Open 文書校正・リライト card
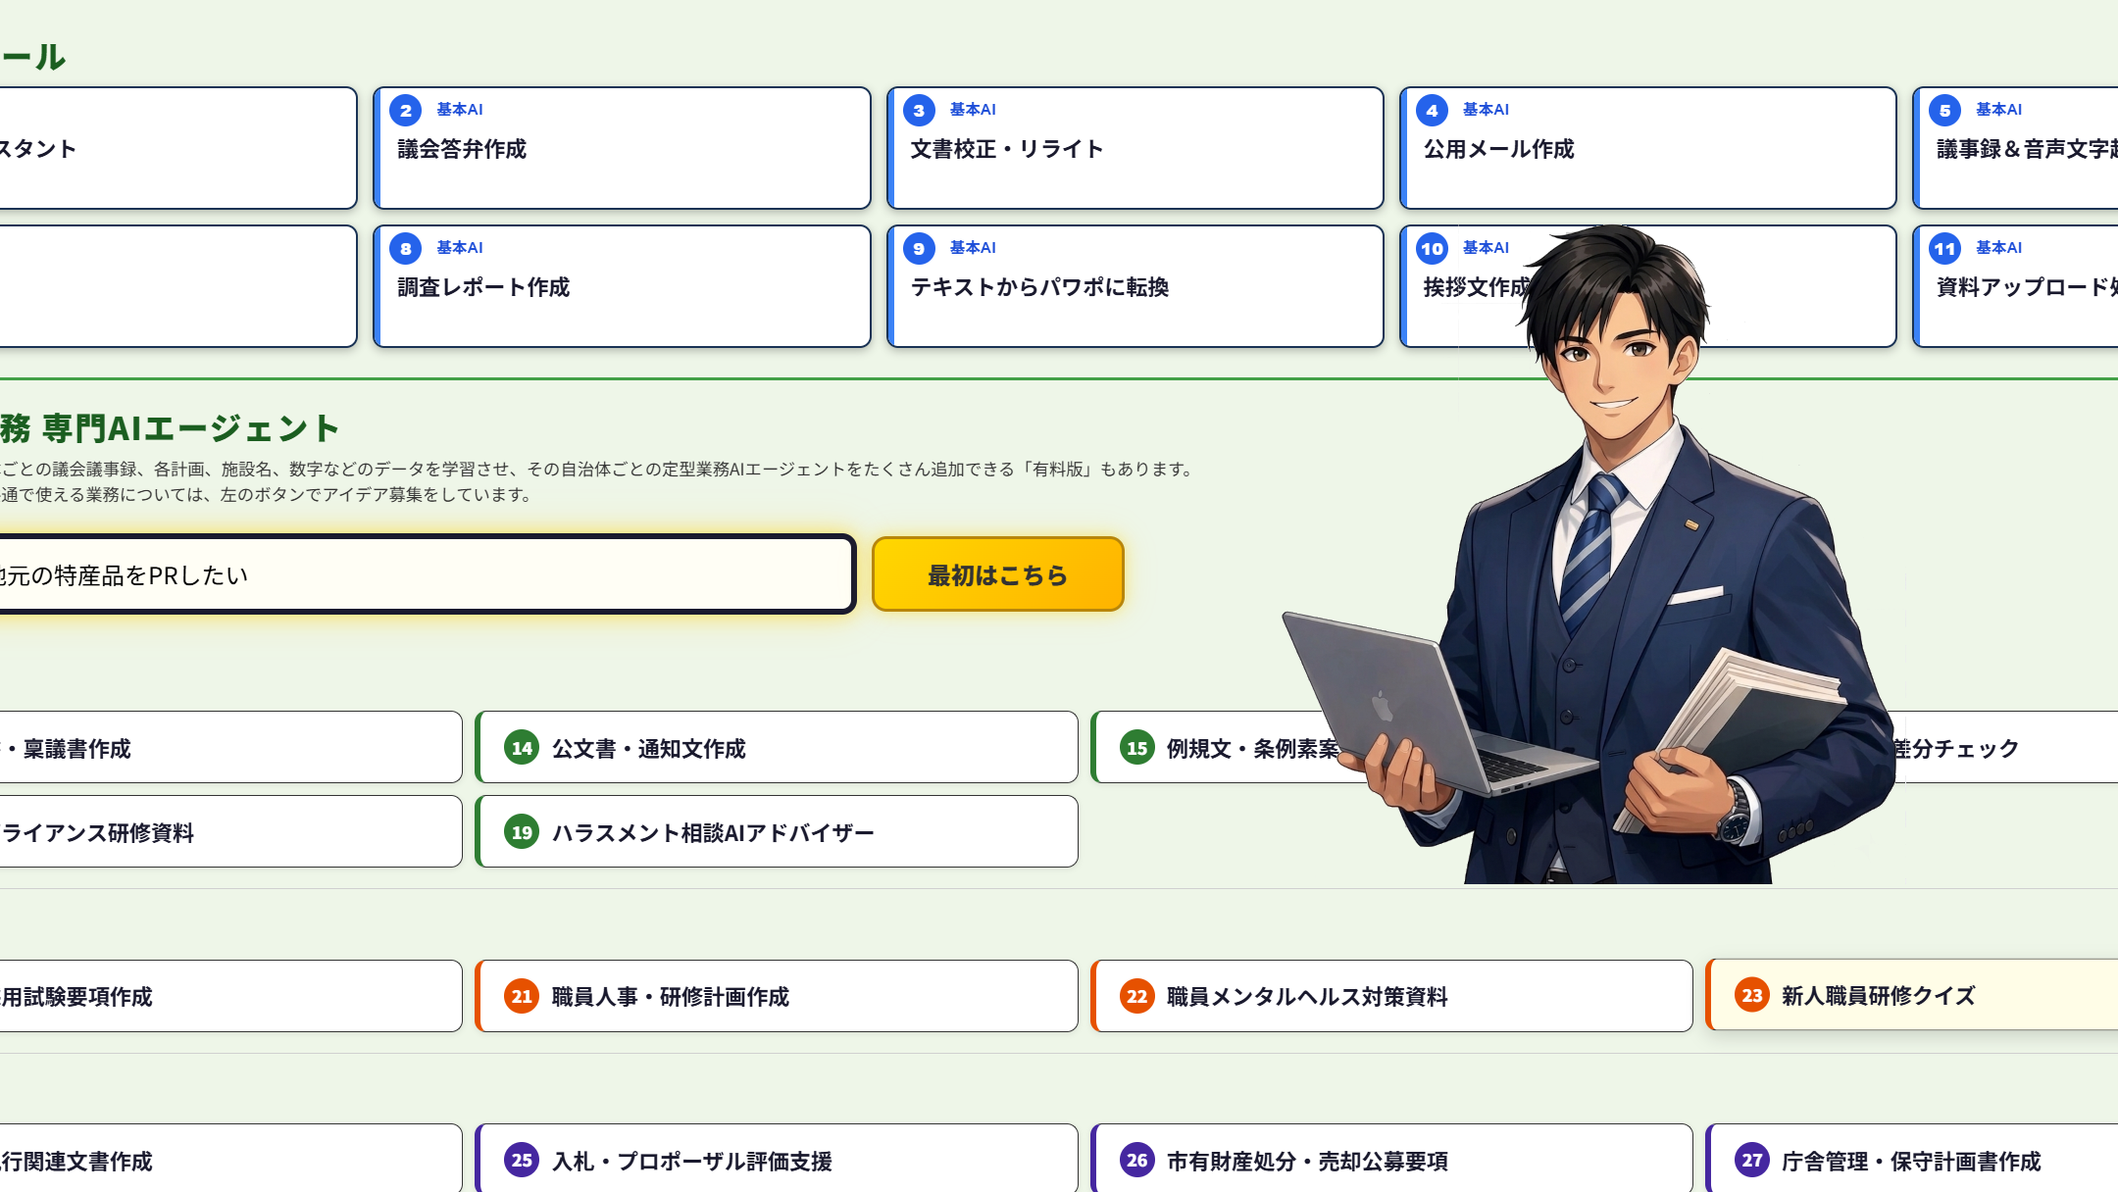2118x1192 pixels. coord(1135,149)
